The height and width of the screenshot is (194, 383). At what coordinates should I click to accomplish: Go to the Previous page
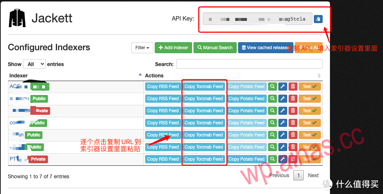[x=279, y=175]
